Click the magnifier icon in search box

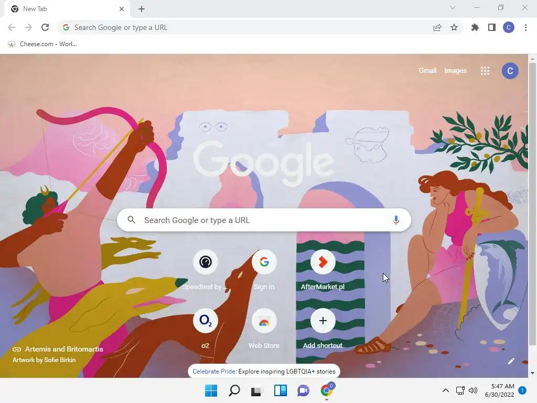click(x=132, y=220)
